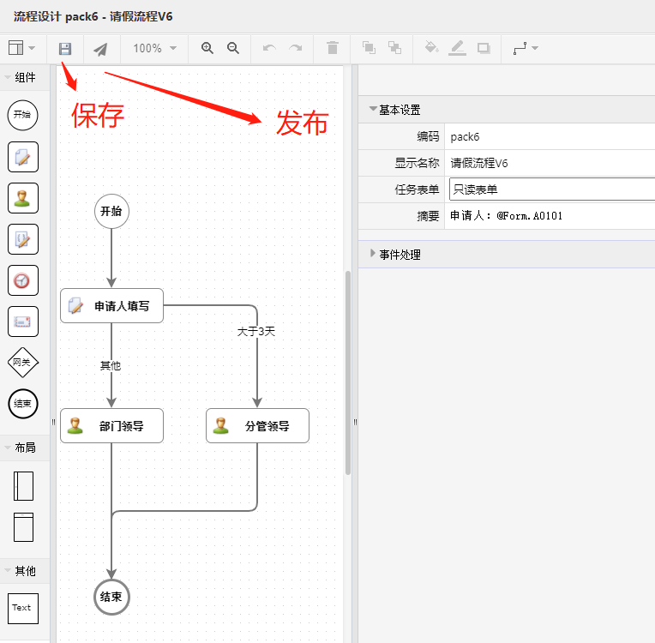Image resolution: width=655 pixels, height=643 pixels.
Task: Select the script task component in palette
Action: (x=23, y=239)
